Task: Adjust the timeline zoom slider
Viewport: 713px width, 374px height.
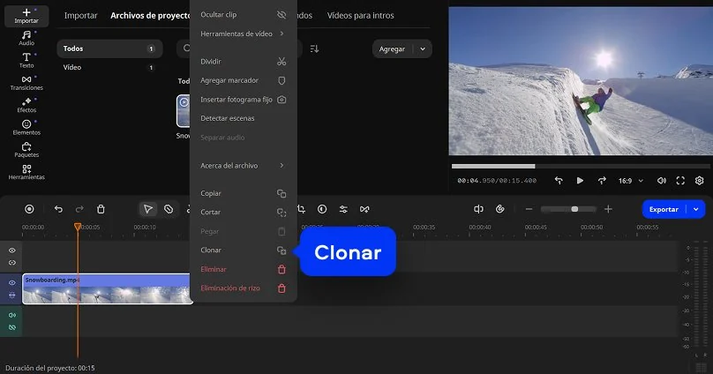Action: 574,209
